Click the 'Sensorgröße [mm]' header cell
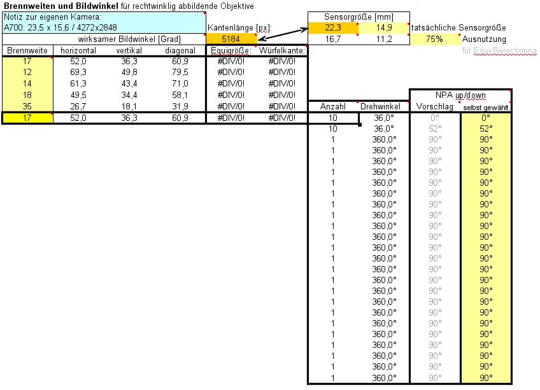540x390 pixels. click(359, 17)
